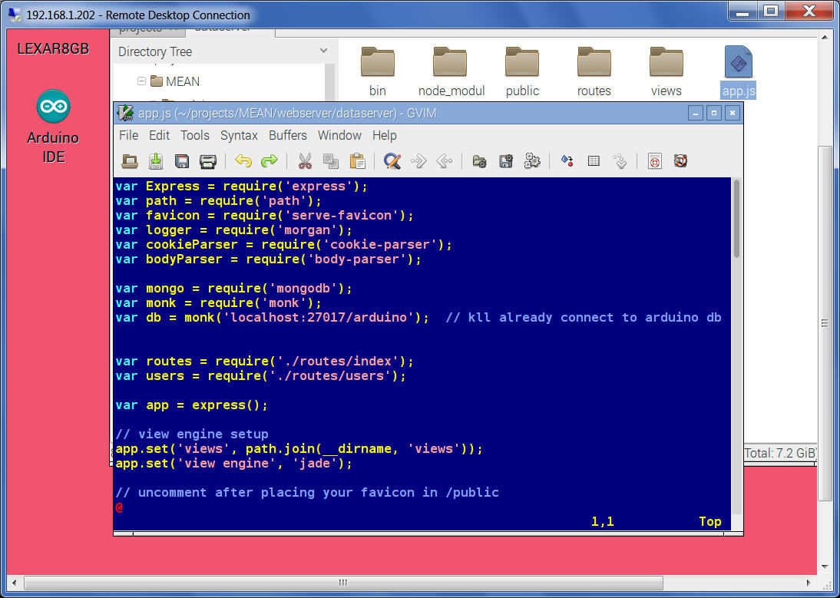Open the Syntax menu
The height and width of the screenshot is (598, 840).
tap(239, 135)
